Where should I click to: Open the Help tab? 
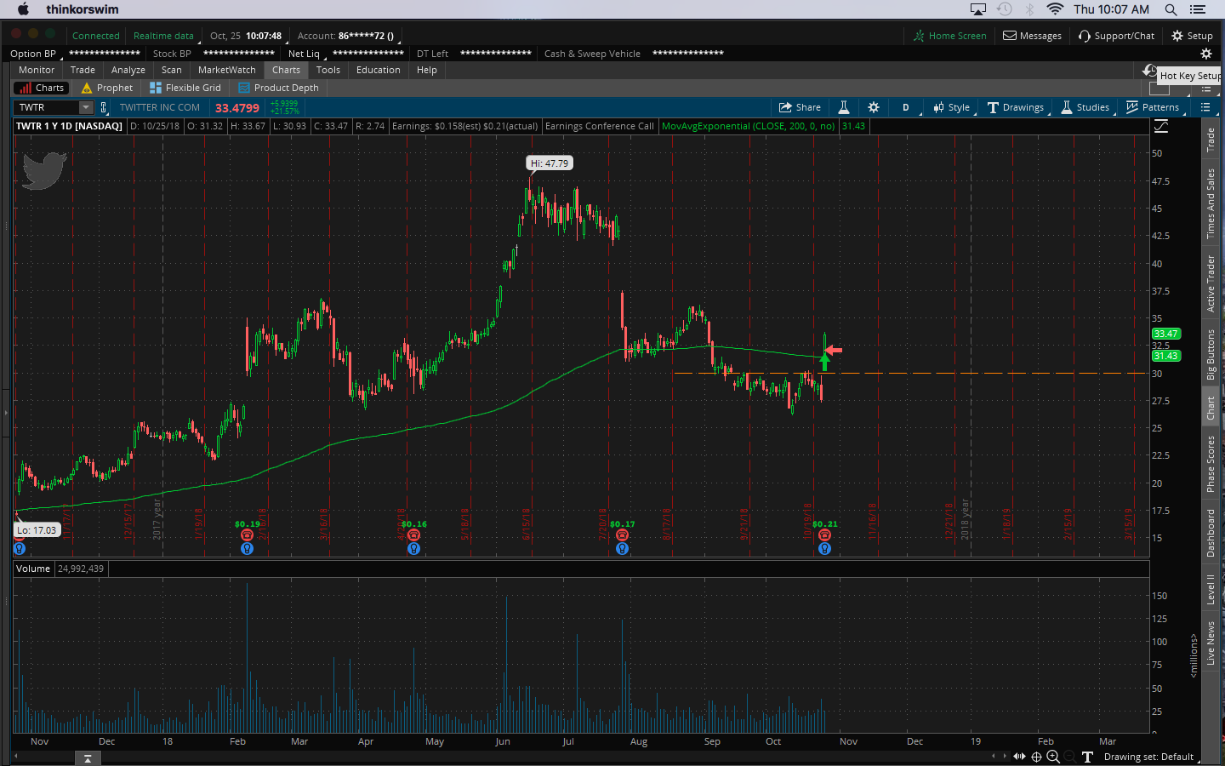pyautogui.click(x=427, y=70)
